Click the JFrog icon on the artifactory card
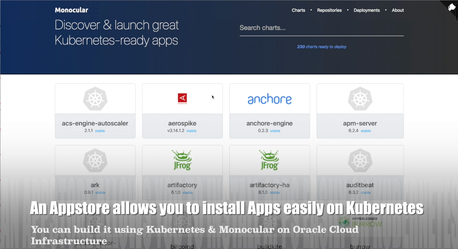Image resolution: width=458 pixels, height=249 pixels. pyautogui.click(x=182, y=160)
